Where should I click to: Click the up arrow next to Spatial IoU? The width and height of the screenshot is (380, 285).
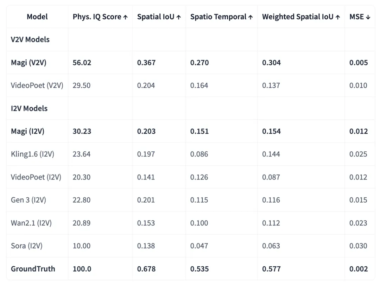tap(179, 17)
